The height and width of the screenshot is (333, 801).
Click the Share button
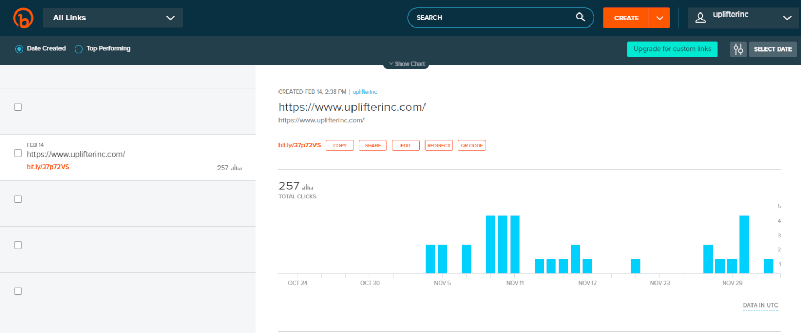click(373, 146)
